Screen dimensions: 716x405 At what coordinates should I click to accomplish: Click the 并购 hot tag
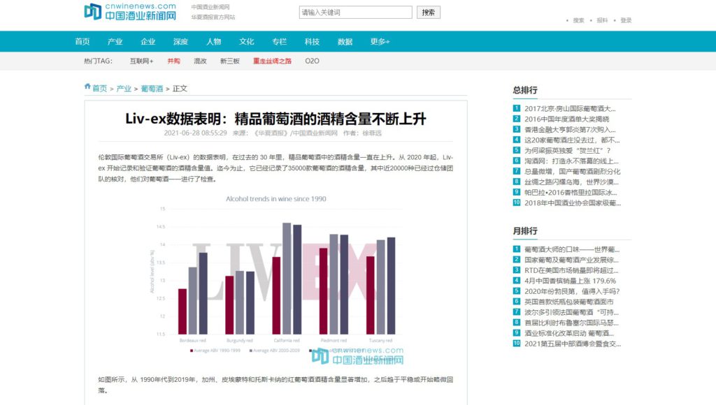(173, 61)
